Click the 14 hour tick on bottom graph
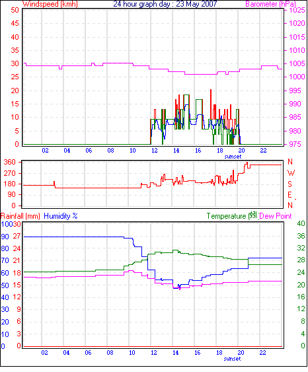Screen dimensions: 308x372 click(176, 353)
